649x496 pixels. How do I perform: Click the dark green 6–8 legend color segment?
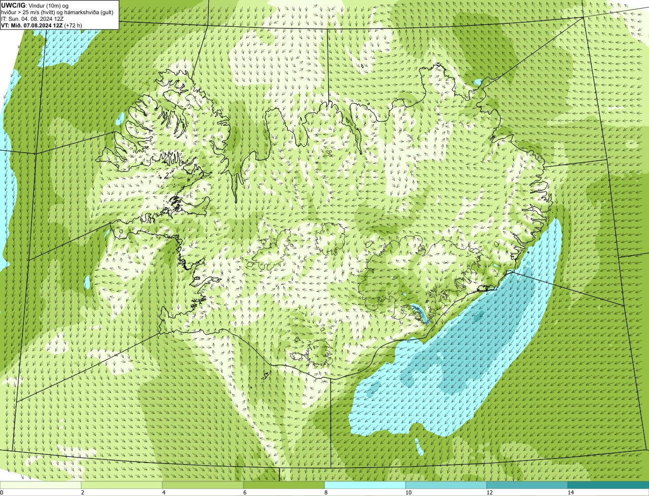point(284,485)
